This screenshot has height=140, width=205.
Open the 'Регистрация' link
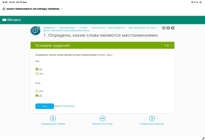[67, 106]
